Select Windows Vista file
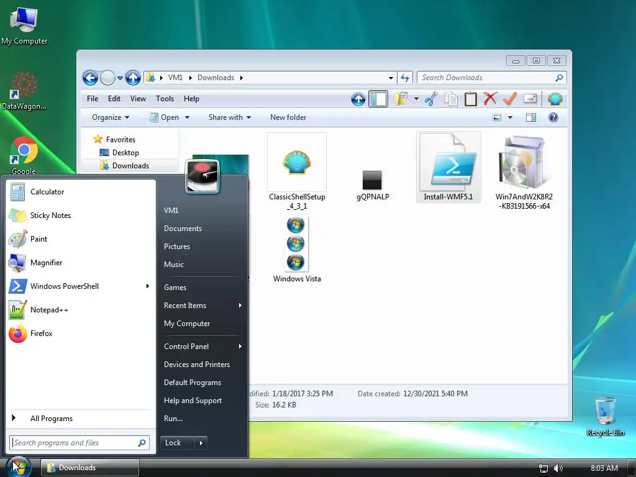636x477 pixels. 297,250
